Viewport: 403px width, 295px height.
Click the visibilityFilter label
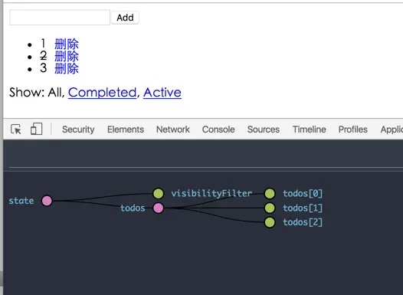coord(211,193)
